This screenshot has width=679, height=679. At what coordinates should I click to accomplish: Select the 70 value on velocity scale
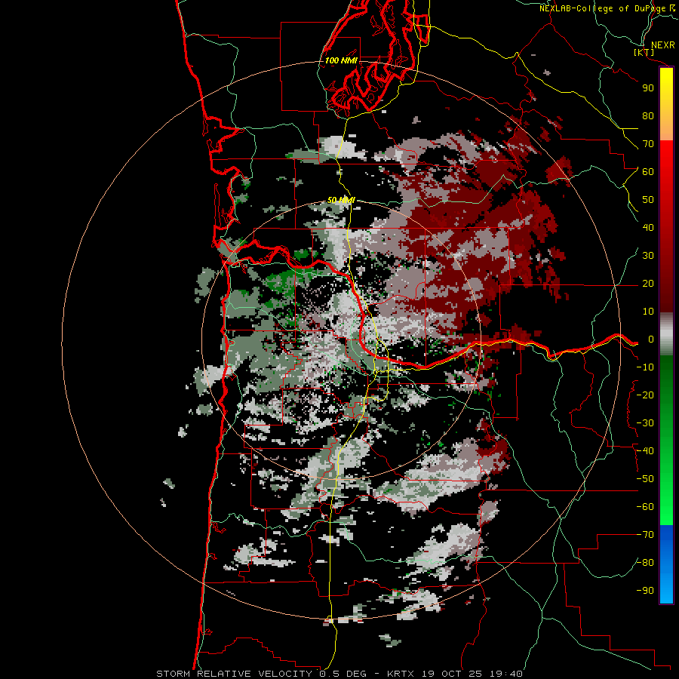pos(648,144)
